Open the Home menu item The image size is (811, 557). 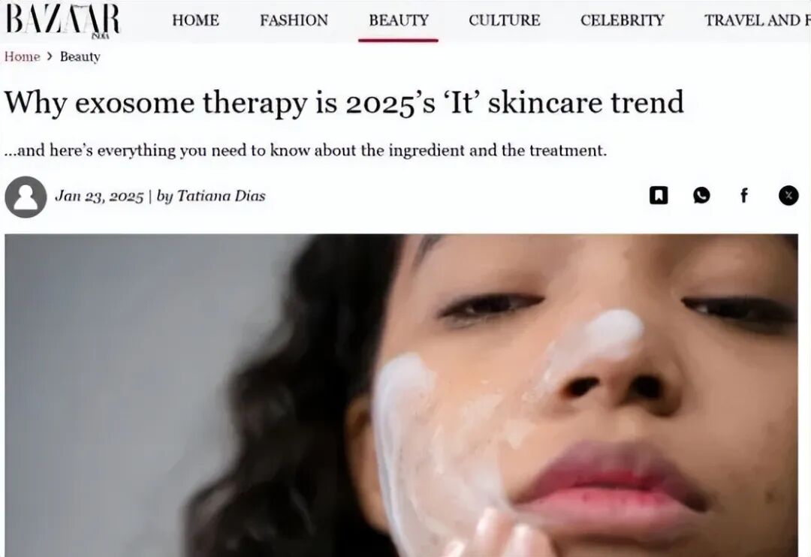click(x=195, y=20)
